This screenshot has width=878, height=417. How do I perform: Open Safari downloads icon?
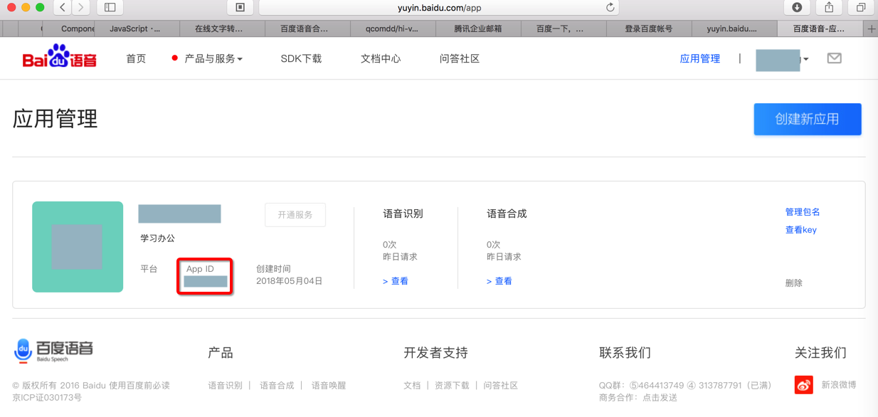[797, 7]
